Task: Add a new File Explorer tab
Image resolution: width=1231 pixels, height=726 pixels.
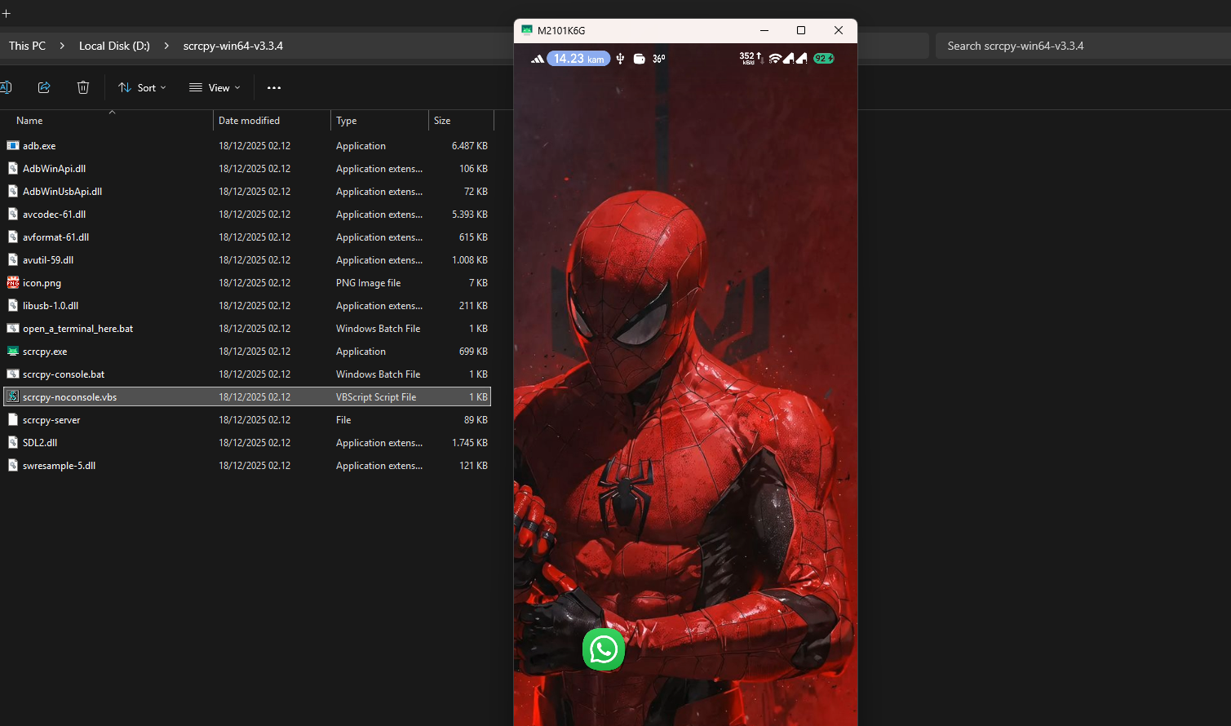Action: point(7,13)
